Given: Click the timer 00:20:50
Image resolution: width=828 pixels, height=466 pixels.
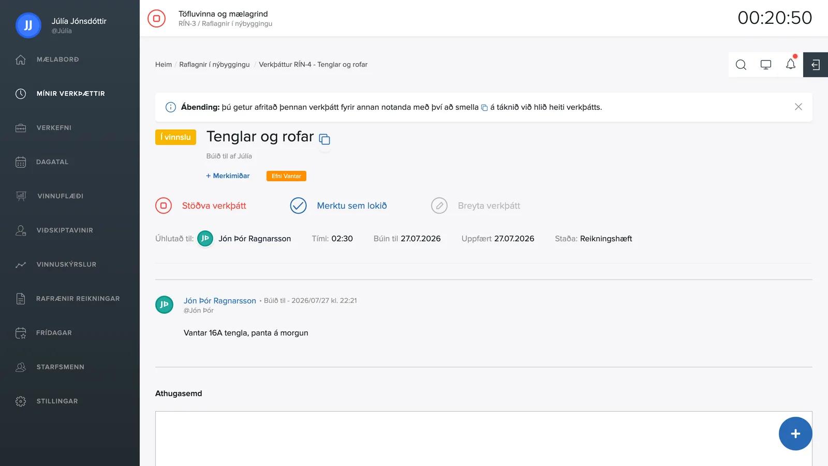Looking at the screenshot, I should pyautogui.click(x=775, y=18).
